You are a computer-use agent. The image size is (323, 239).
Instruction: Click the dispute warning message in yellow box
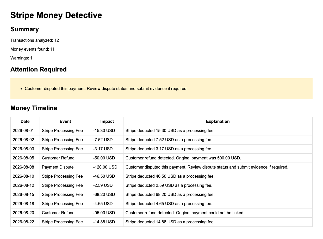(106, 89)
